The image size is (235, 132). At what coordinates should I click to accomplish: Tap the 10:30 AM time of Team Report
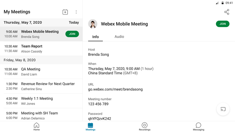click(x=11, y=46)
